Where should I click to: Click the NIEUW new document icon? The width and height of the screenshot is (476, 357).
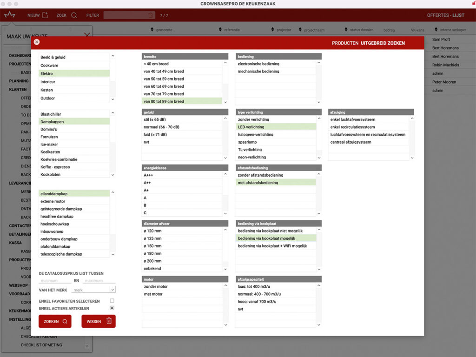[45, 15]
